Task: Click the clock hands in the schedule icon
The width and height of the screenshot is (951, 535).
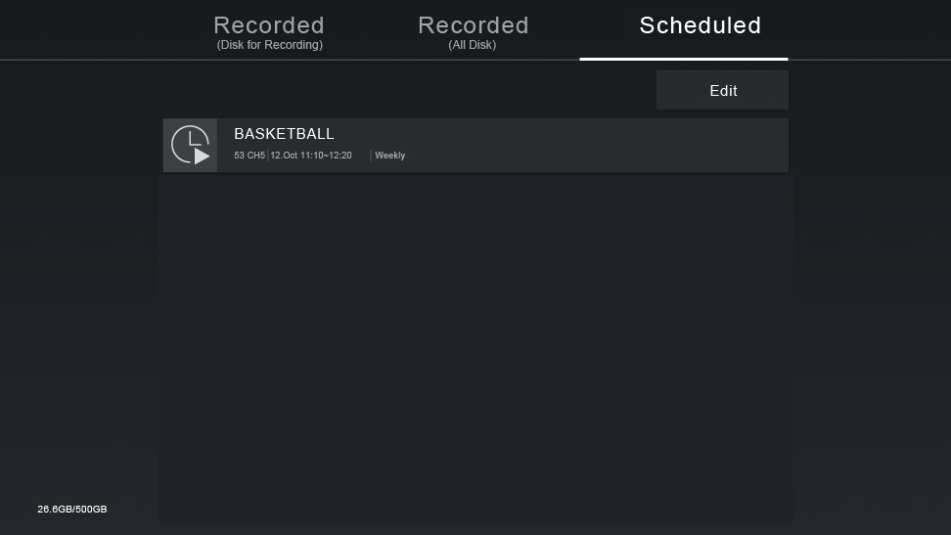Action: [194, 140]
